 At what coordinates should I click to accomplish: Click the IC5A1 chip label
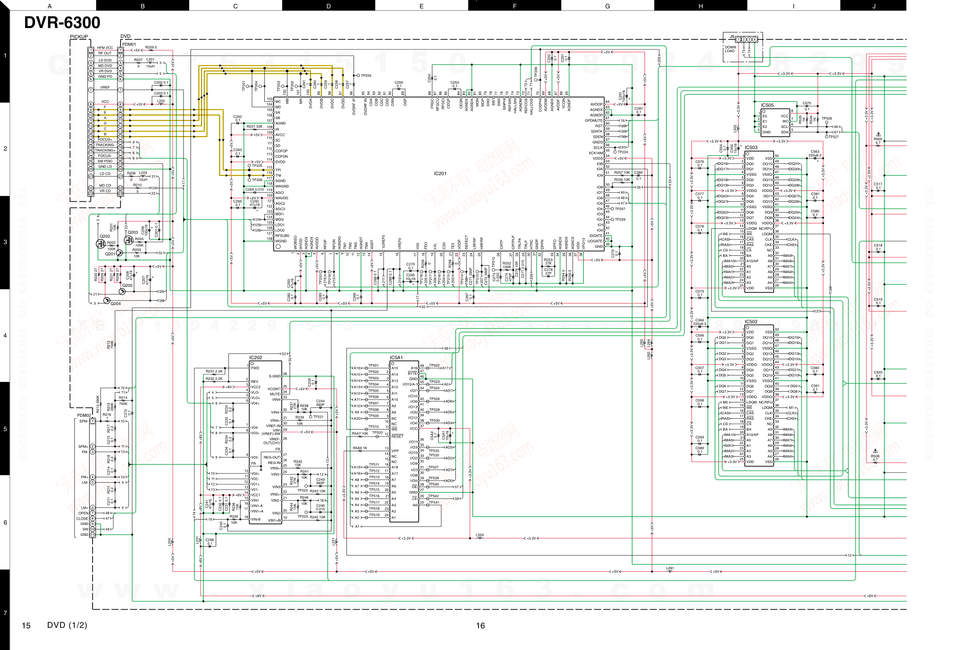(x=396, y=358)
